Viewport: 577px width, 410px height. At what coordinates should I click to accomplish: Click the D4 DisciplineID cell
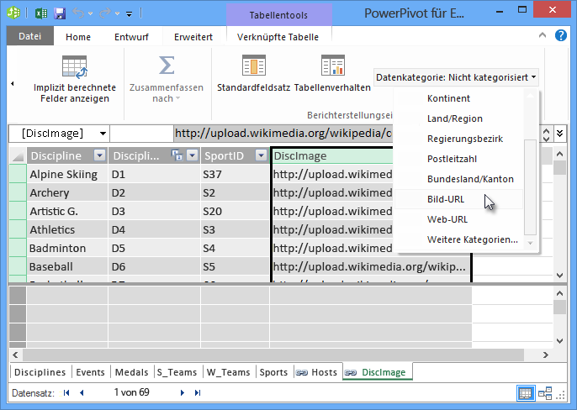(x=154, y=229)
